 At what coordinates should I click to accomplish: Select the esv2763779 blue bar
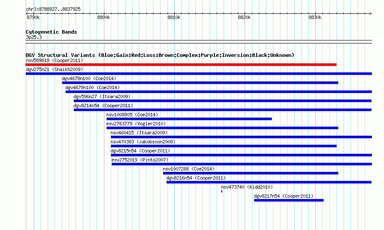222,128
